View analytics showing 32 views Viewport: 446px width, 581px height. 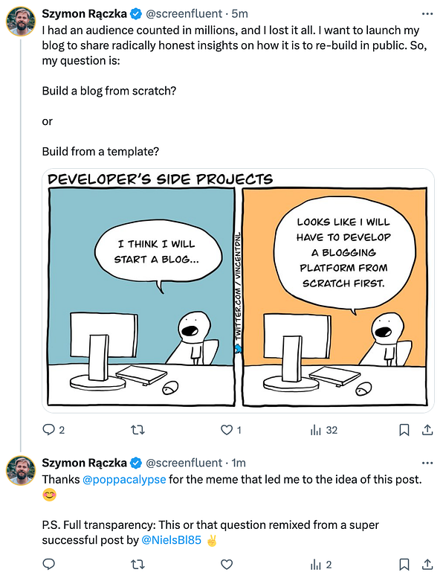coord(324,430)
